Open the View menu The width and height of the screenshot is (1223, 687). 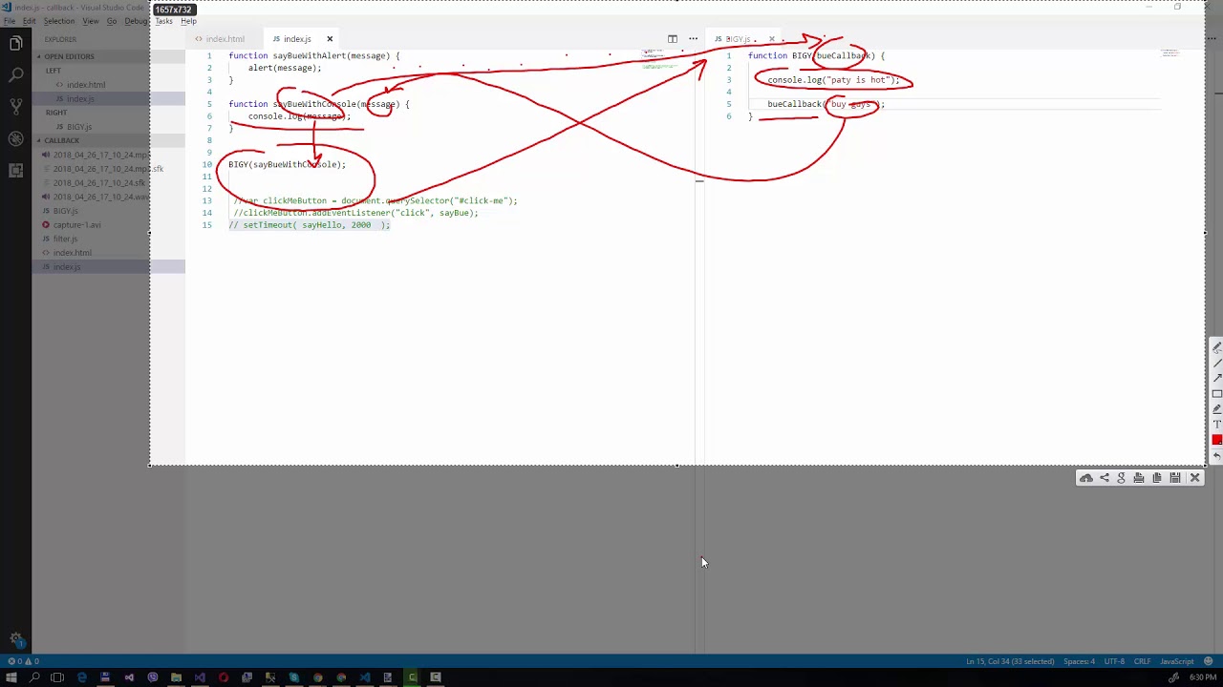(91, 21)
